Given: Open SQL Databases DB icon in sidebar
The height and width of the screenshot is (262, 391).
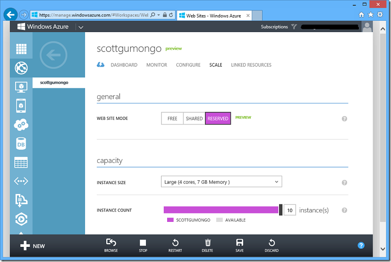Looking at the screenshot, I should (x=21, y=144).
